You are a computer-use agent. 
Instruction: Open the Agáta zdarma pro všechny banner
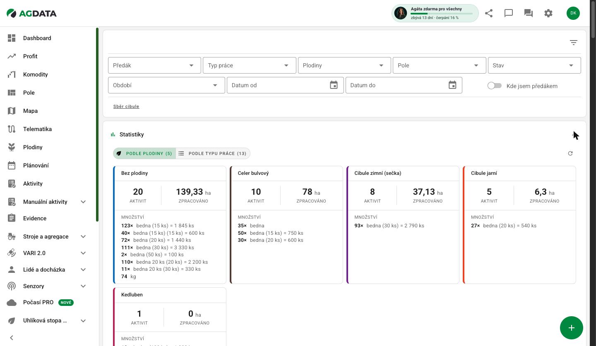(435, 13)
